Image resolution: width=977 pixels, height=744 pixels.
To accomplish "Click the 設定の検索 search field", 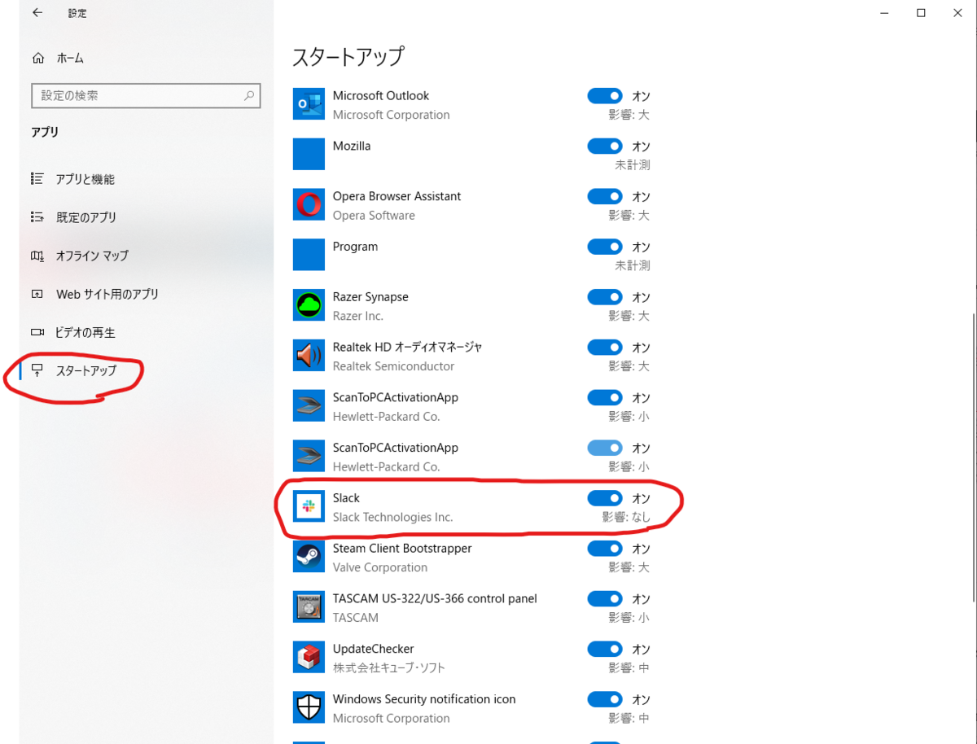I will click(146, 95).
